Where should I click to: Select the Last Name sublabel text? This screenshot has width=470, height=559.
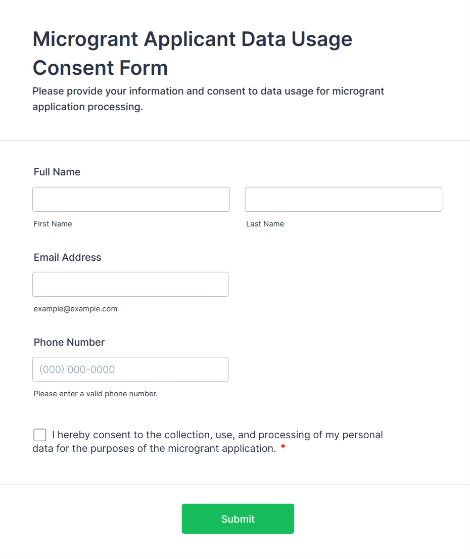tap(265, 224)
